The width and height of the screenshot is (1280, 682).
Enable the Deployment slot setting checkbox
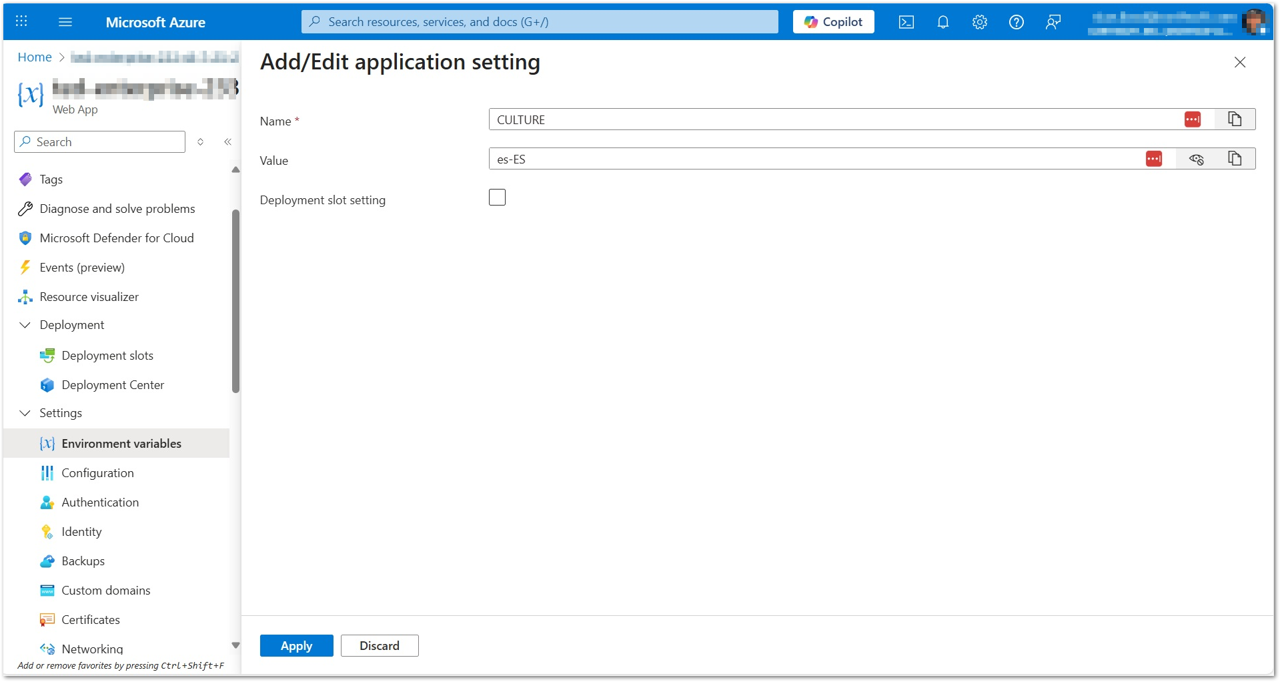pyautogui.click(x=497, y=197)
